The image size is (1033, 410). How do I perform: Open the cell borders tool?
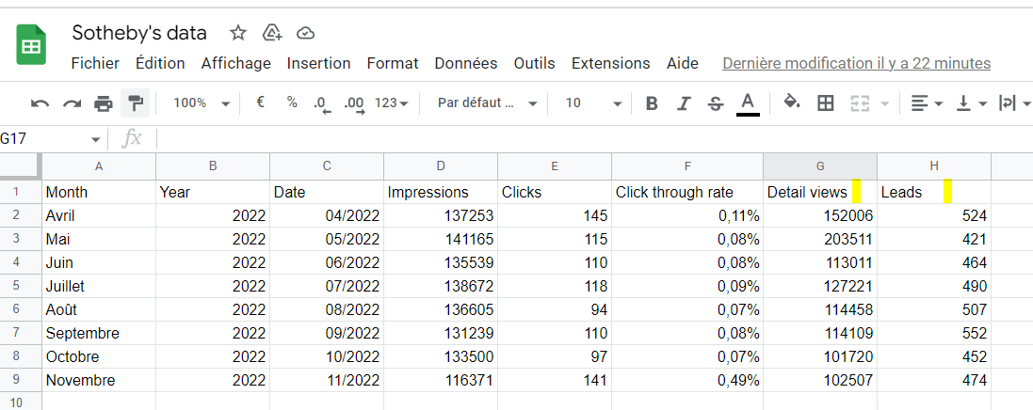pyautogui.click(x=826, y=103)
